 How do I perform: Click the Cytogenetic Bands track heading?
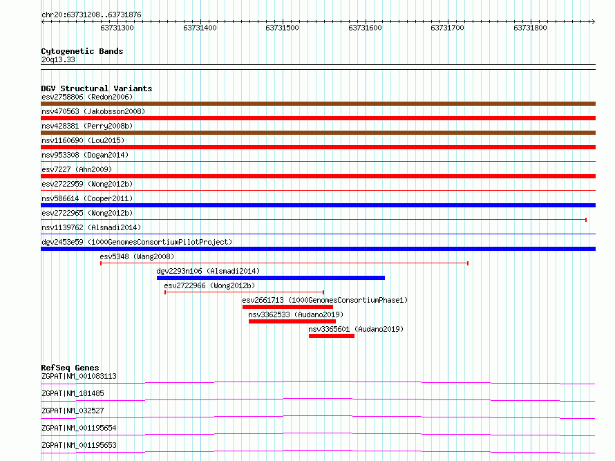[82, 51]
